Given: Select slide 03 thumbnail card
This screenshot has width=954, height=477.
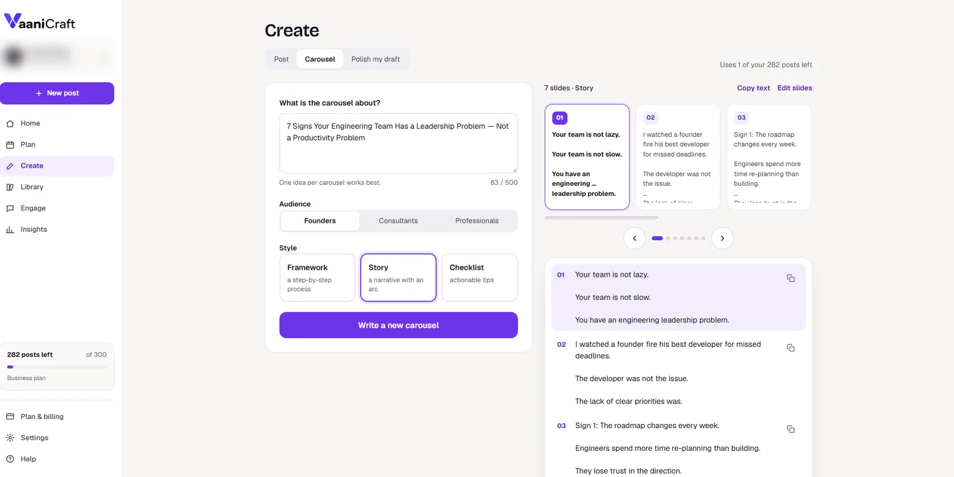Looking at the screenshot, I should click(769, 157).
